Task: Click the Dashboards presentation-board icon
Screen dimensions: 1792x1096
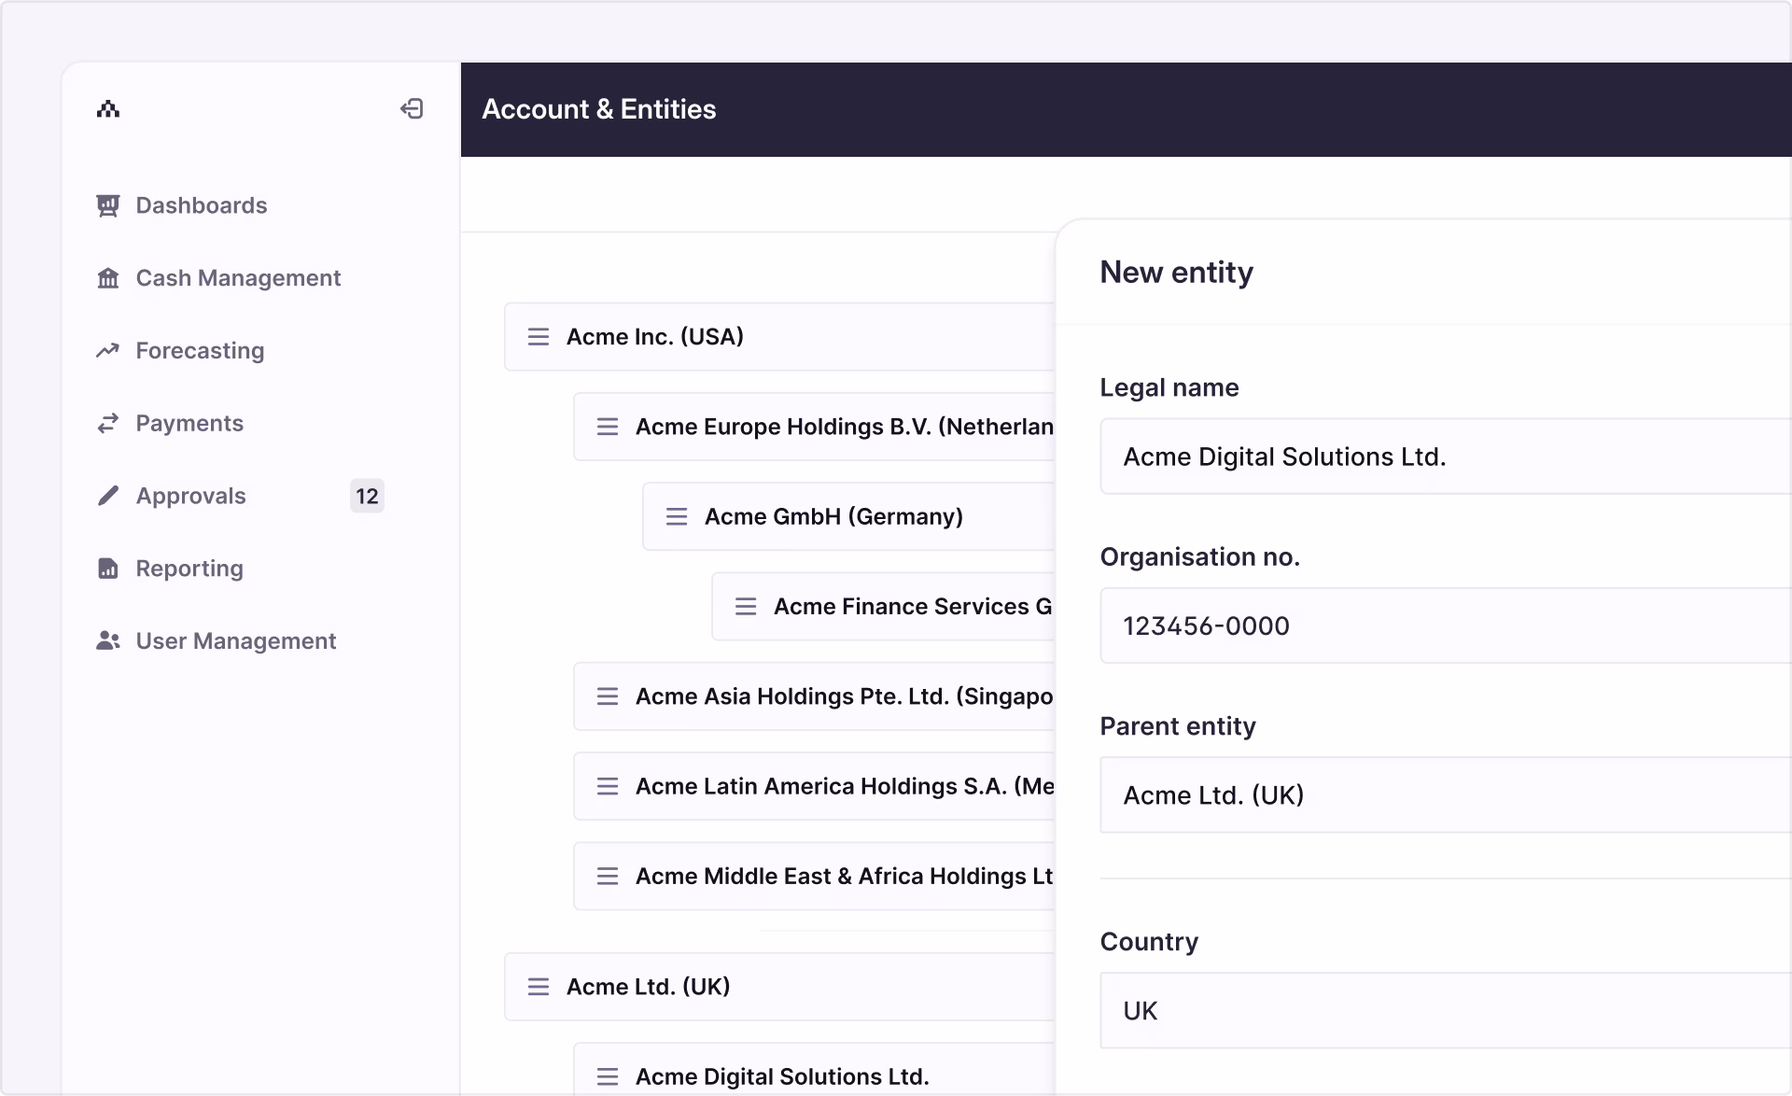Action: click(108, 205)
